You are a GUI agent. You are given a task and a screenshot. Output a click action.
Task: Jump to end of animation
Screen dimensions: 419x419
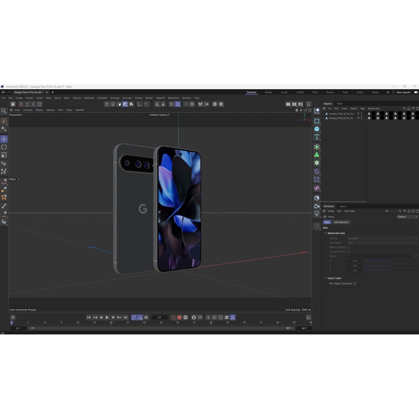[x=126, y=317]
